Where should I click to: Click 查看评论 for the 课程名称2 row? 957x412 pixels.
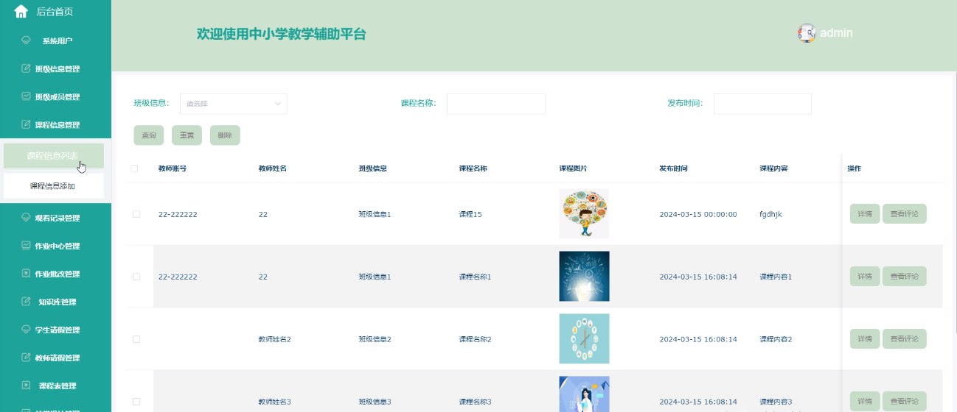point(905,339)
